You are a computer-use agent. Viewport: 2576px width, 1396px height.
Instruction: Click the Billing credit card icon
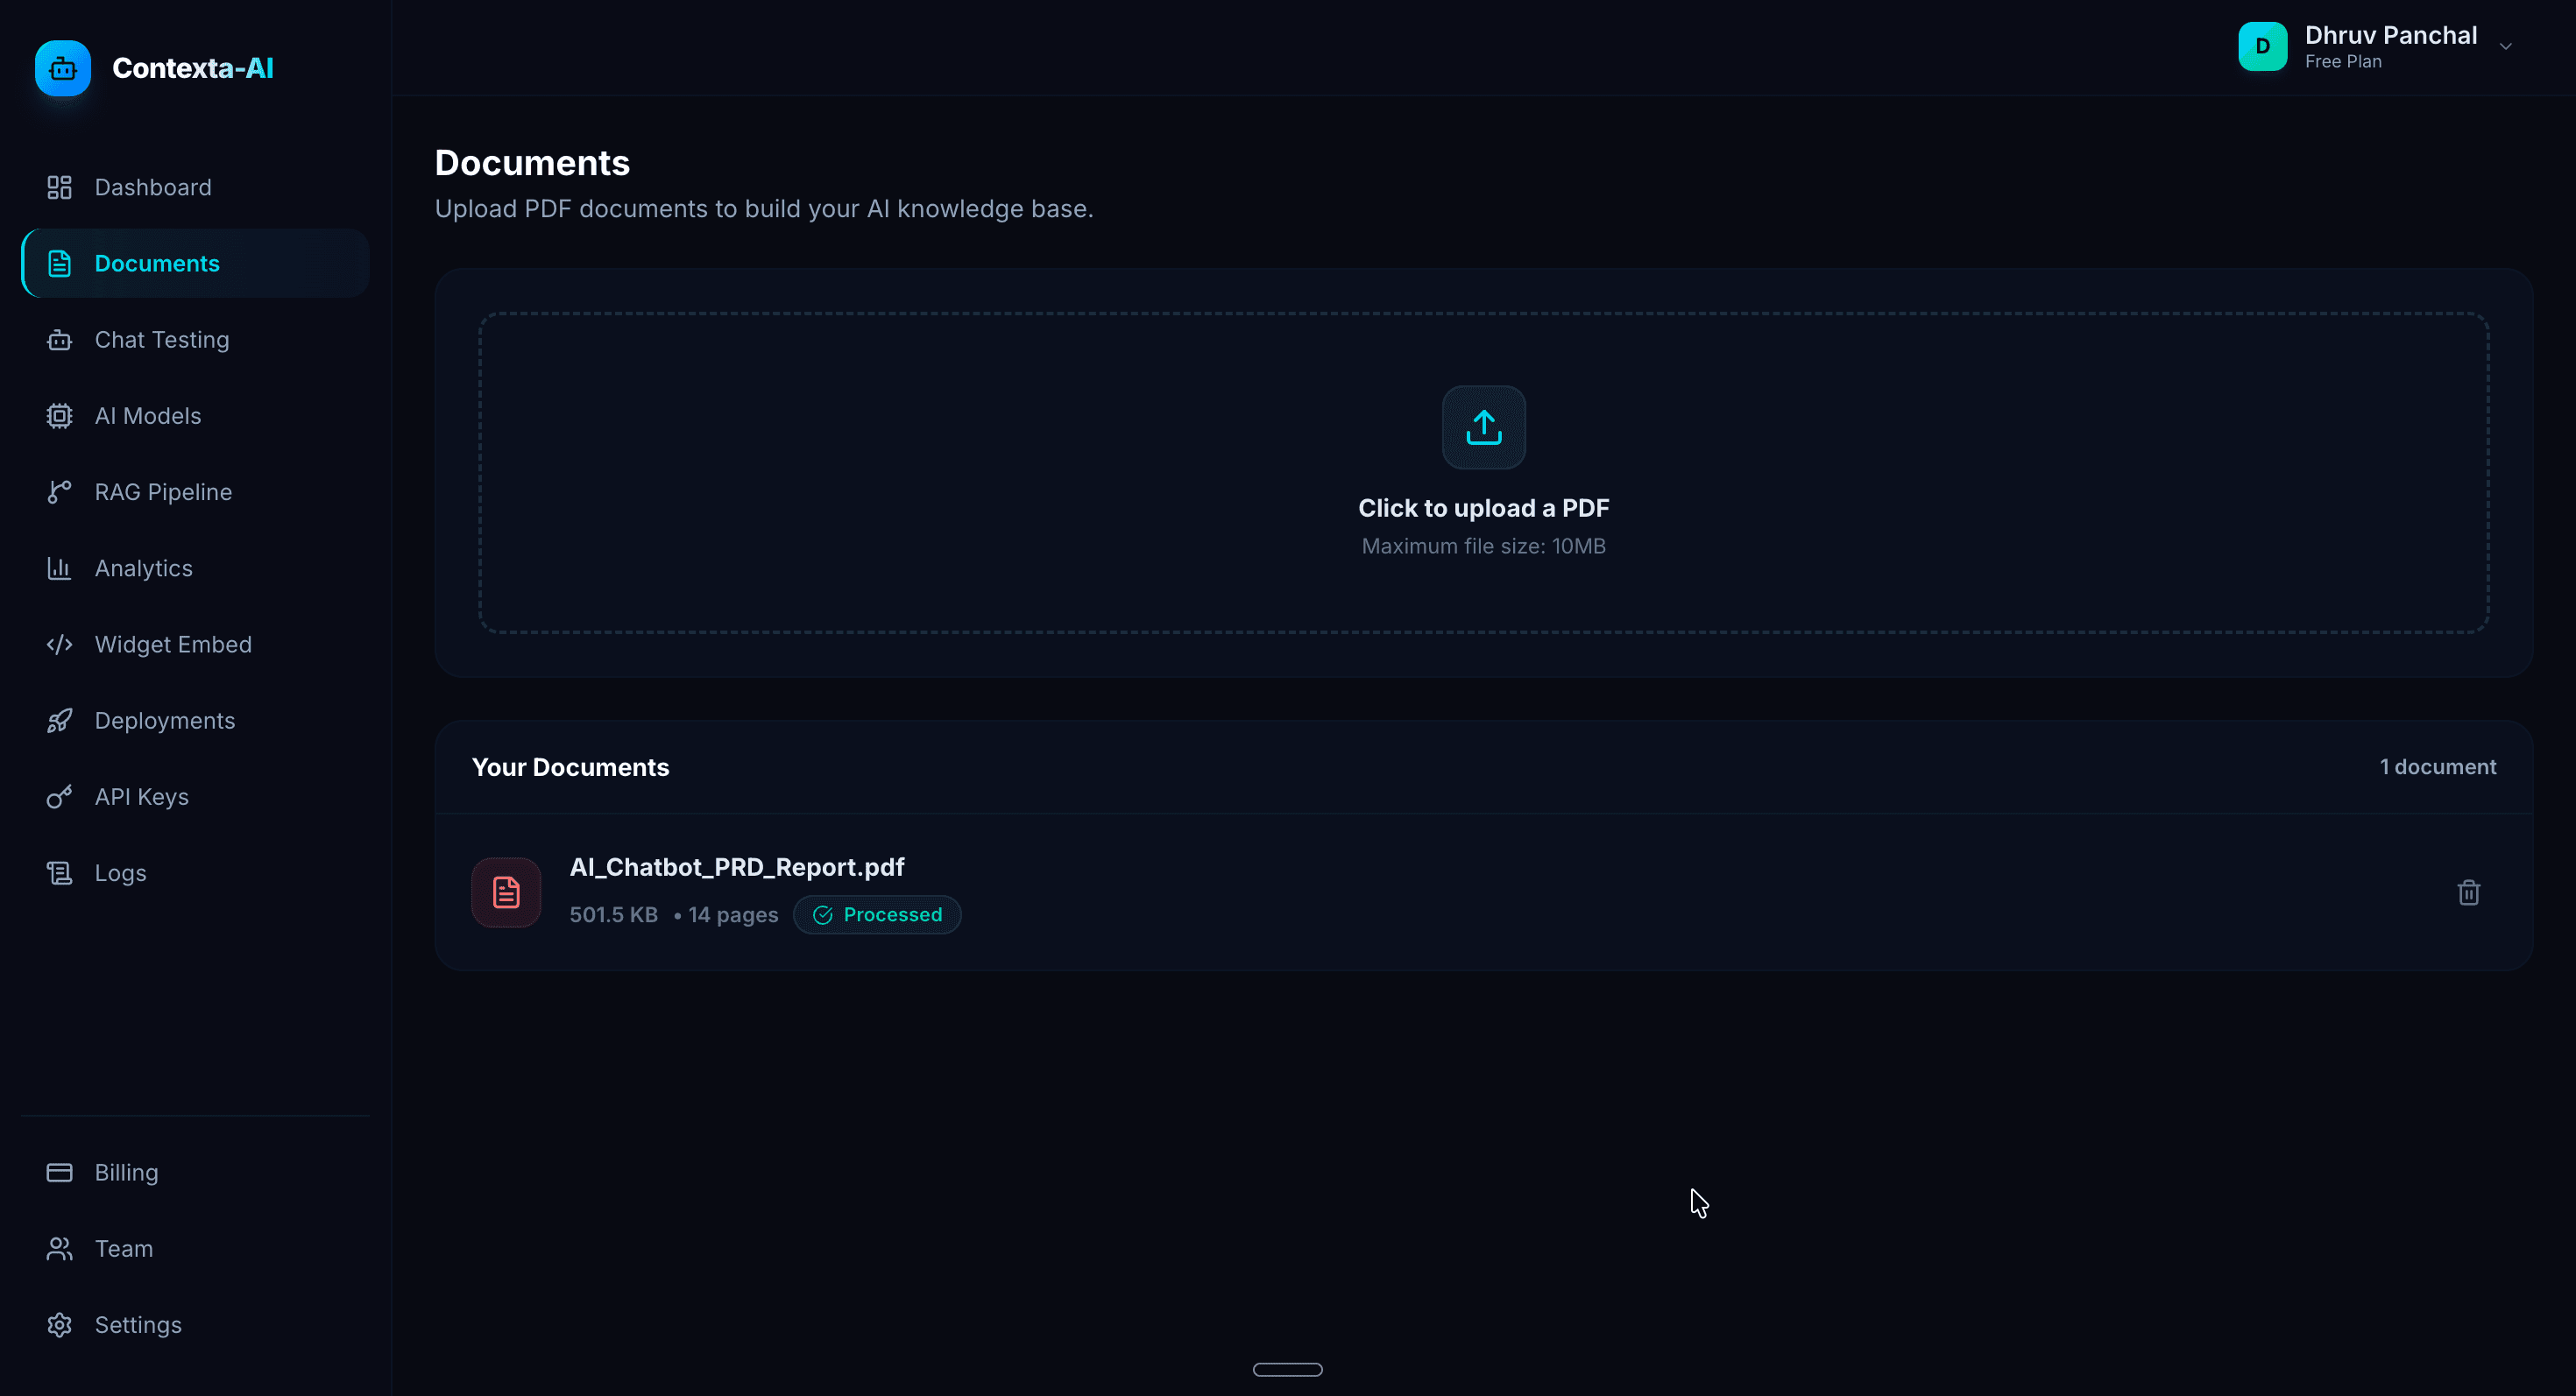(x=59, y=1172)
